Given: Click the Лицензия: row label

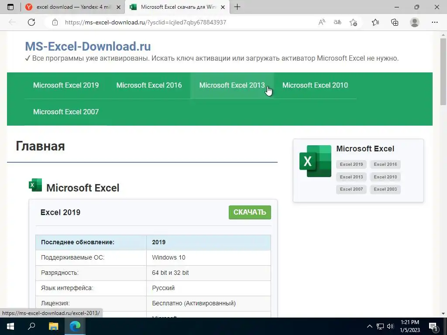Looking at the screenshot, I should (55, 303).
